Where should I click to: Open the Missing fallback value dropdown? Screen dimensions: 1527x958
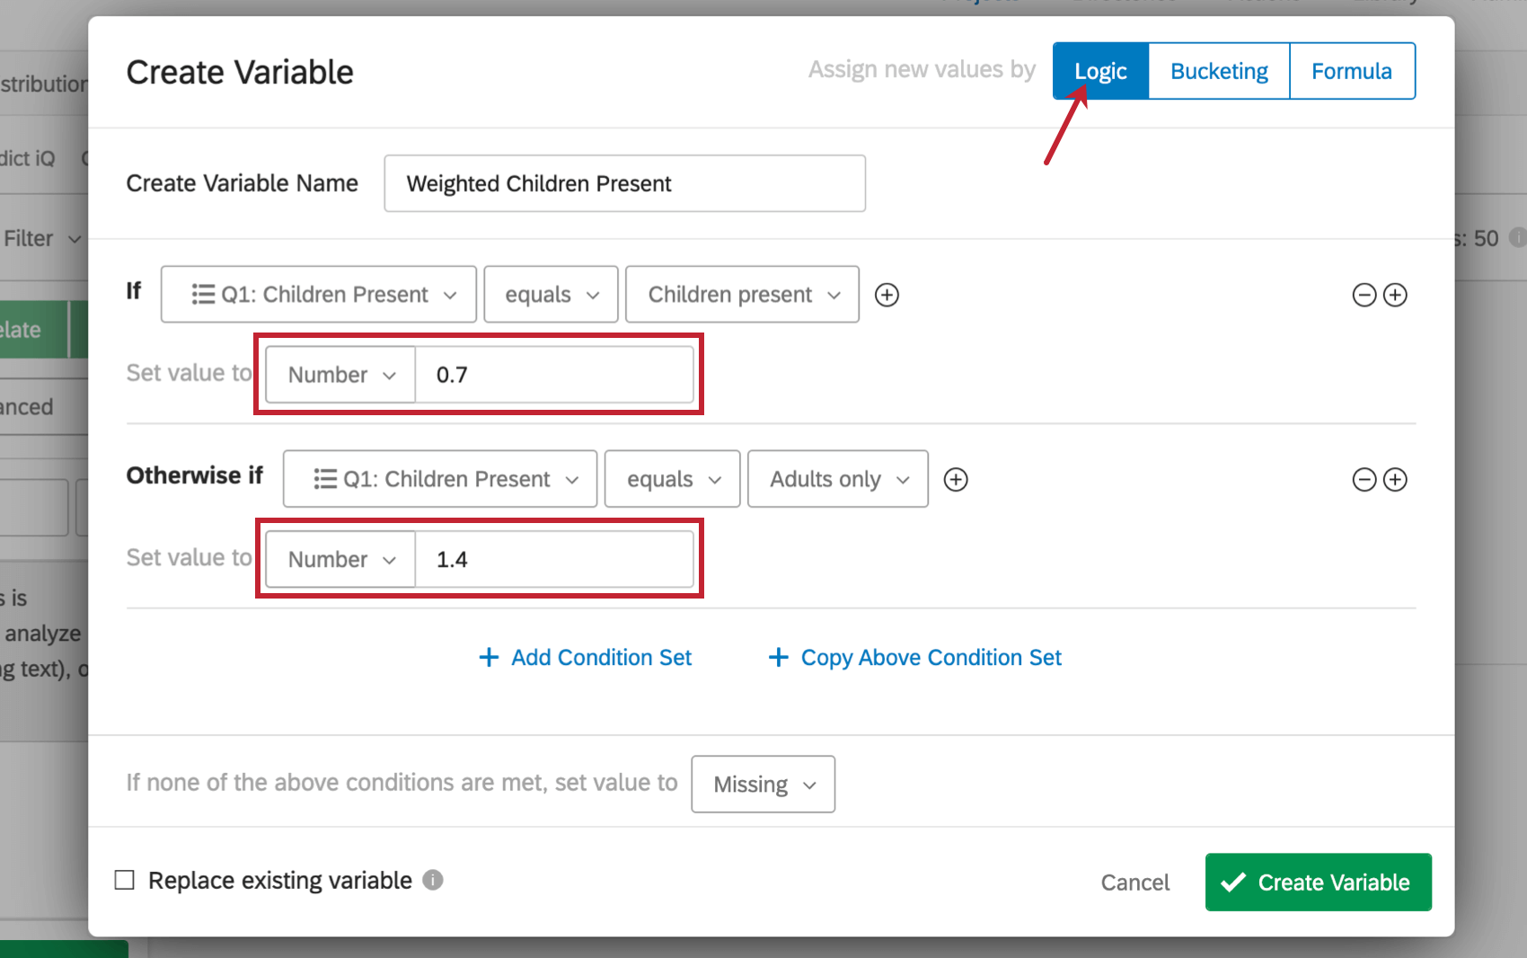[762, 784]
